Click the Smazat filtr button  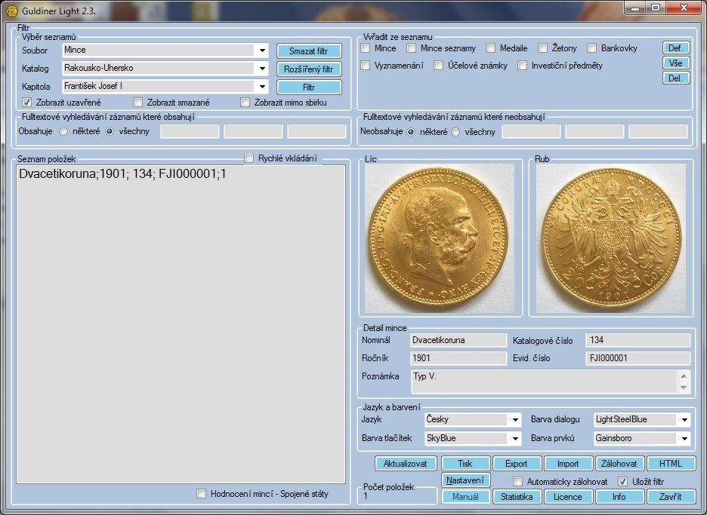309,51
